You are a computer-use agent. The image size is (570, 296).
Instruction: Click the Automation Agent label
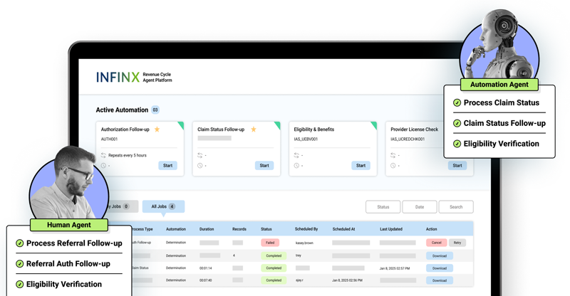[x=499, y=84]
